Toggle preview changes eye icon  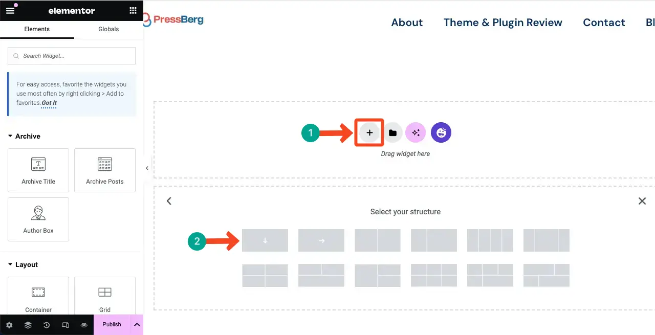pos(84,325)
